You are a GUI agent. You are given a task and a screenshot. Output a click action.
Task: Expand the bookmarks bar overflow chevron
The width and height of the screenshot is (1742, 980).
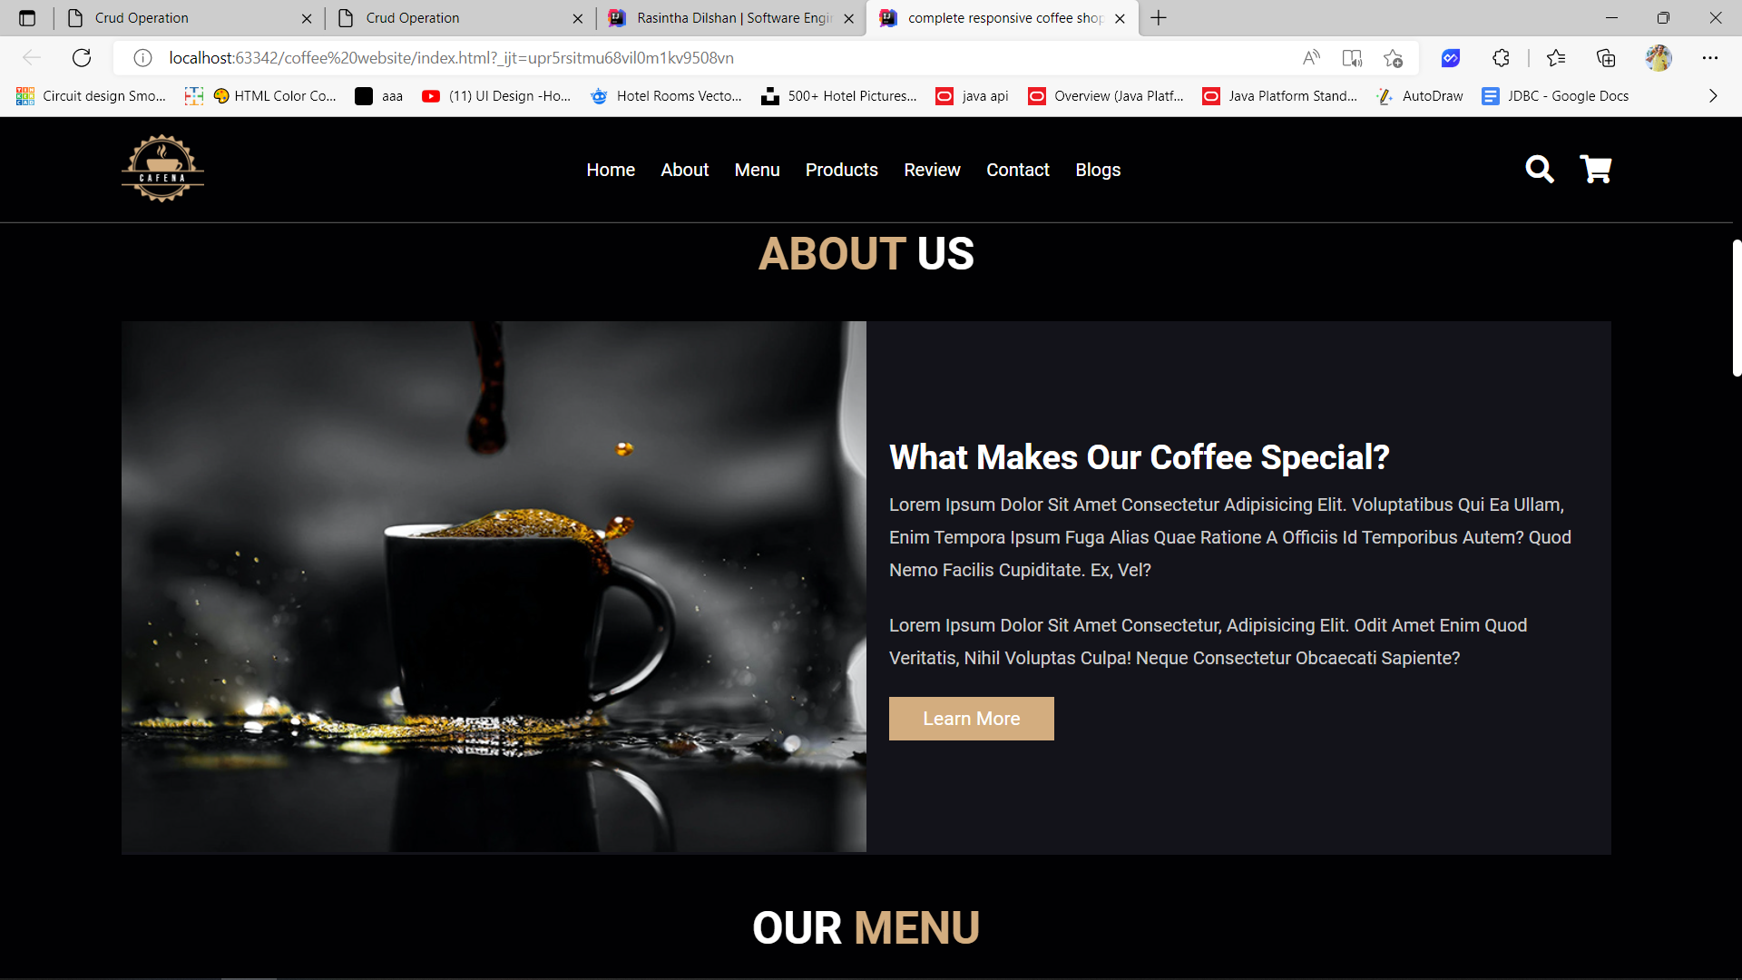[1713, 96]
